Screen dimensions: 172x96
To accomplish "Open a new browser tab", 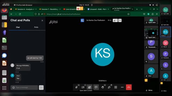I will [137, 9].
